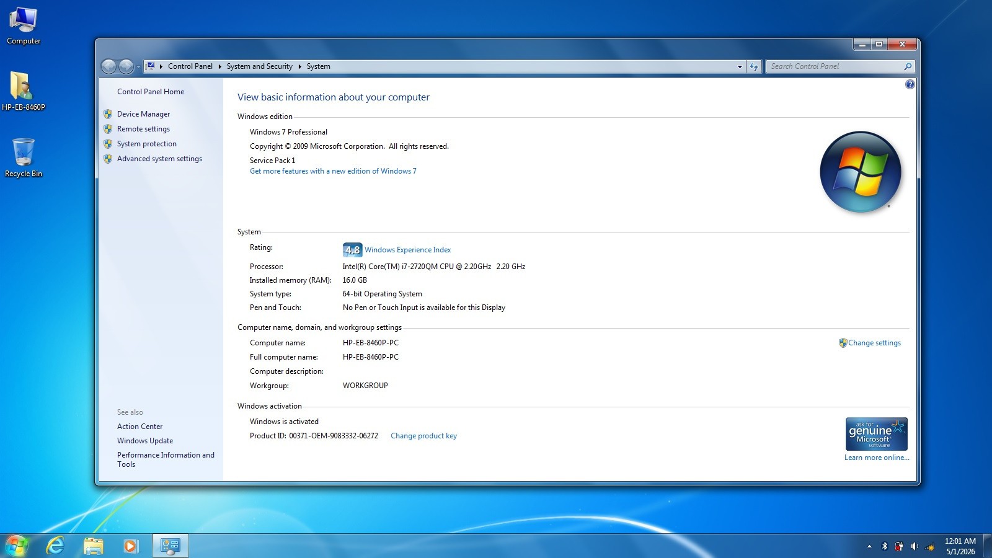
Task: Select the Recycle Bin icon
Action: click(24, 157)
